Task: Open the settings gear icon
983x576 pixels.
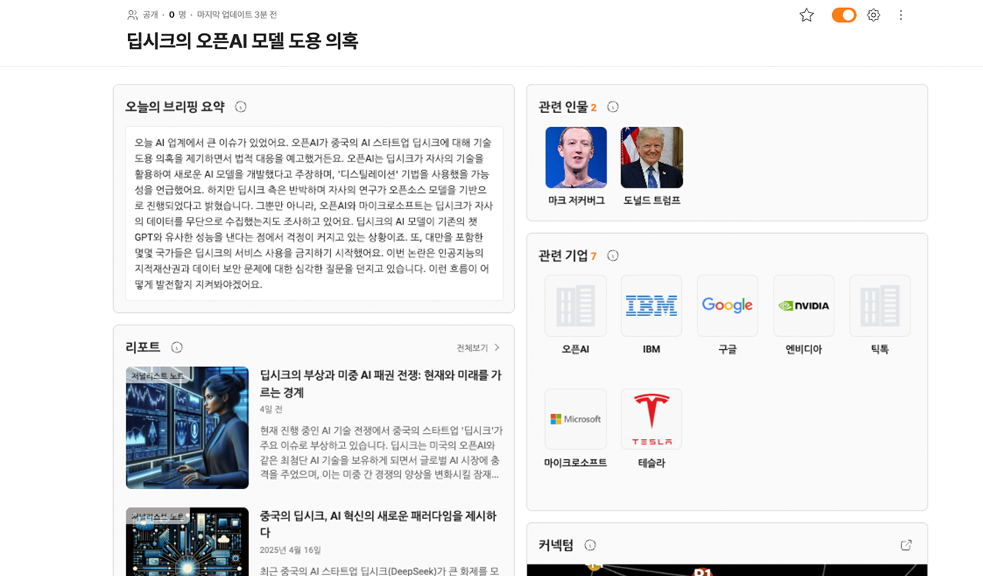Action: (x=874, y=15)
